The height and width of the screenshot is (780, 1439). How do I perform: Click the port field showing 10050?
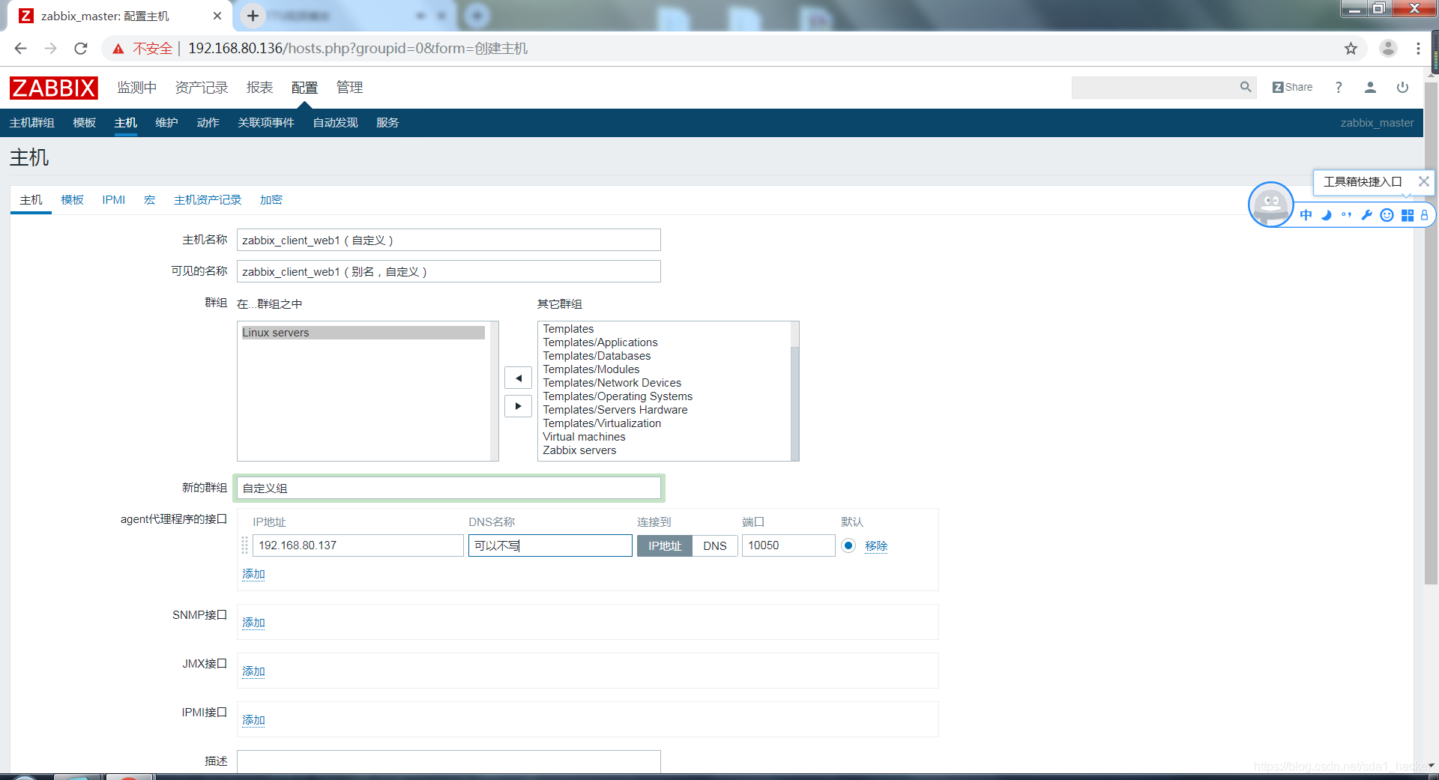point(788,545)
